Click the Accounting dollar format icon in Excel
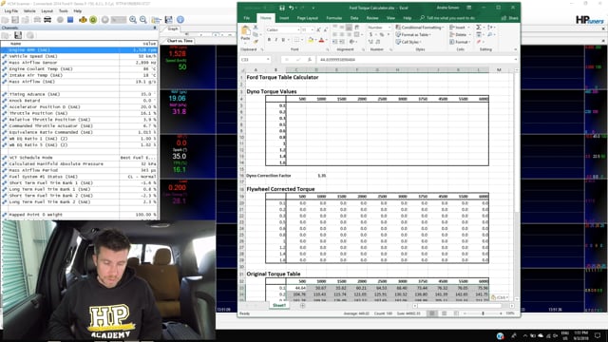The image size is (608, 342). click(370, 34)
